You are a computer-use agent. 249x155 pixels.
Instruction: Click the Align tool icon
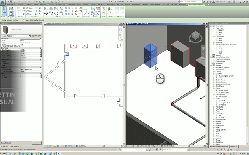pos(46,9)
